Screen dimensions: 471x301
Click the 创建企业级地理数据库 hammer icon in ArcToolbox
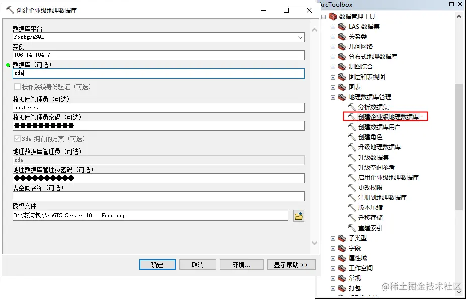352,117
